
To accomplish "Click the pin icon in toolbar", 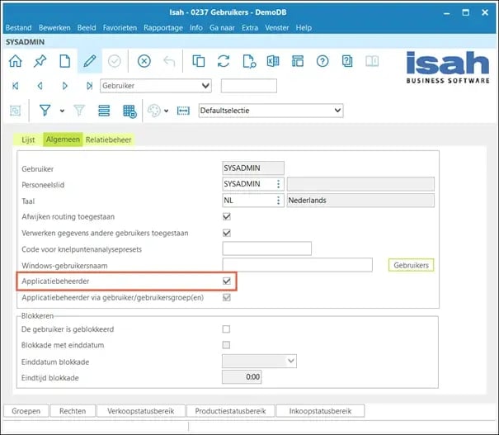I will [x=40, y=61].
